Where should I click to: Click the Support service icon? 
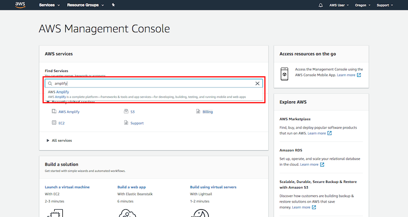pyautogui.click(x=126, y=123)
